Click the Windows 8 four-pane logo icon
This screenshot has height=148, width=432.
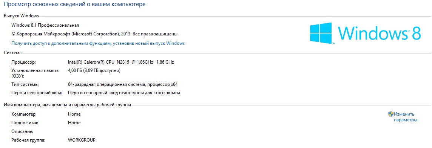[321, 33]
